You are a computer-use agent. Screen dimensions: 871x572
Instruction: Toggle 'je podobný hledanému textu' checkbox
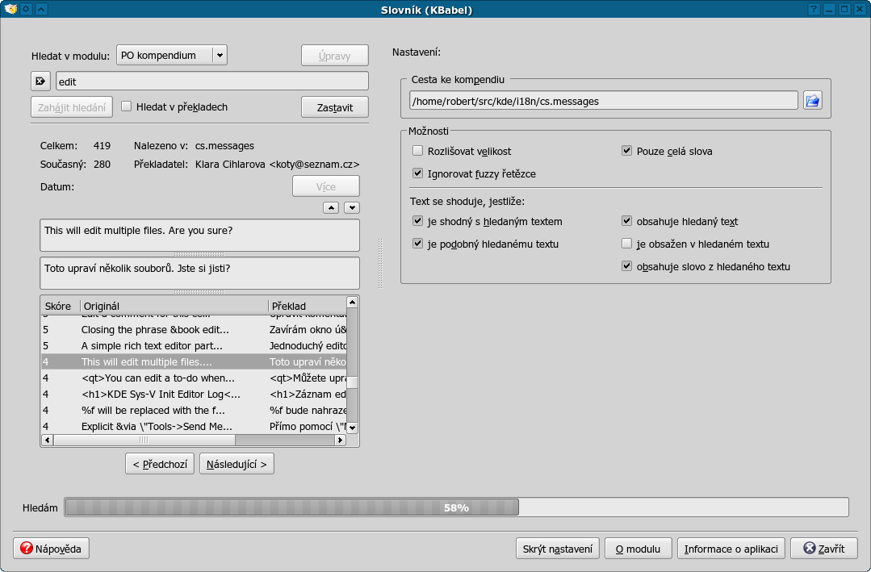(417, 243)
